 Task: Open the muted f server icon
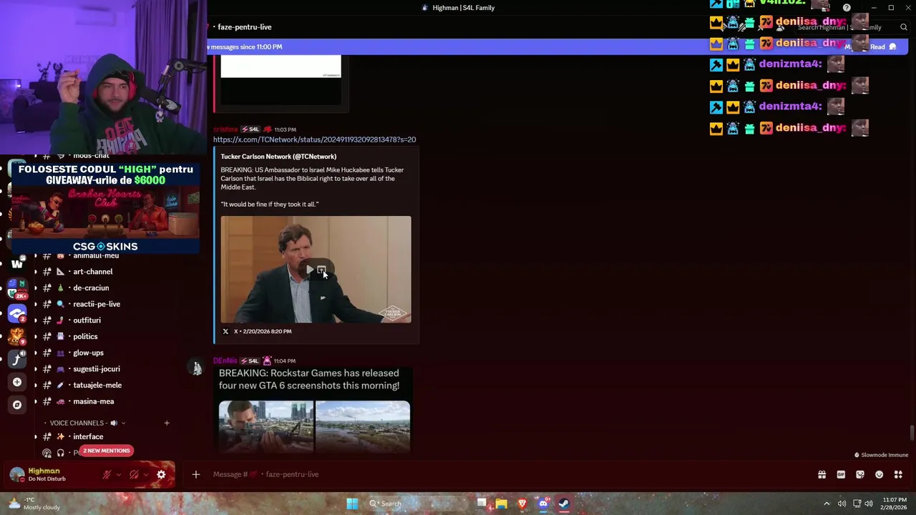tap(17, 359)
